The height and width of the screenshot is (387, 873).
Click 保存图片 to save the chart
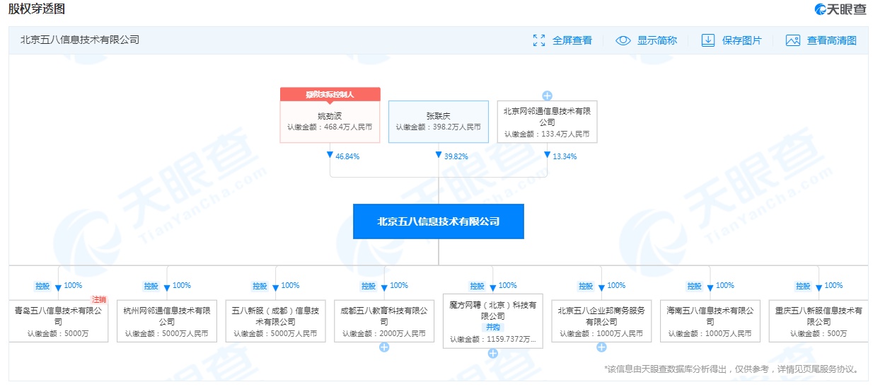point(742,40)
